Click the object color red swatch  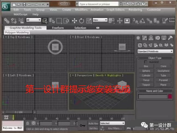170,97
